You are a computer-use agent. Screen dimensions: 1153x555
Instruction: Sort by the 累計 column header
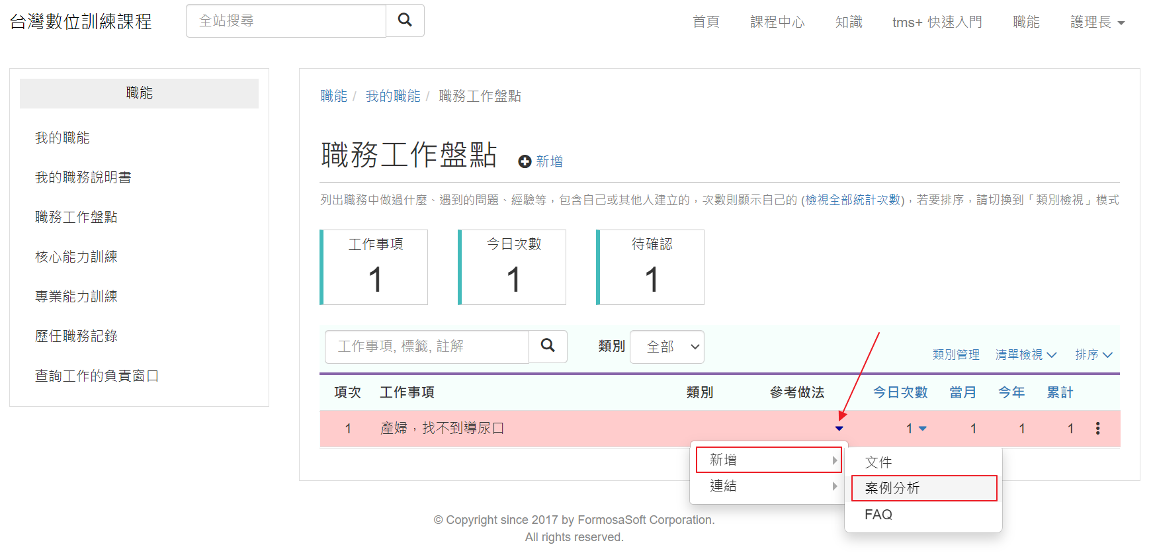pyautogui.click(x=1060, y=392)
